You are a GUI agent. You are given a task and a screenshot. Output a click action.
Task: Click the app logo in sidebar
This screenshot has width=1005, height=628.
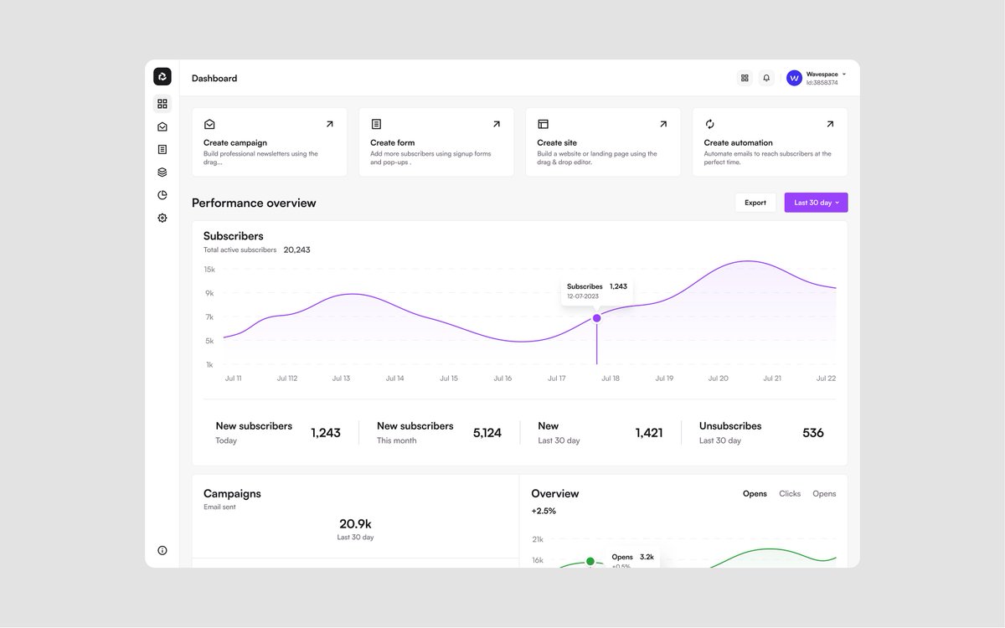coord(162,77)
